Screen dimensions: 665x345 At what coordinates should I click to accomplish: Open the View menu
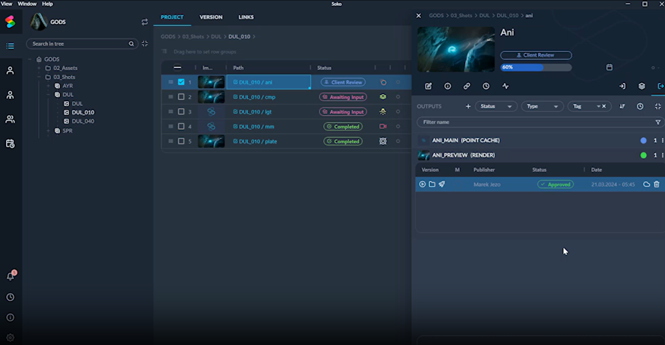[x=6, y=4]
